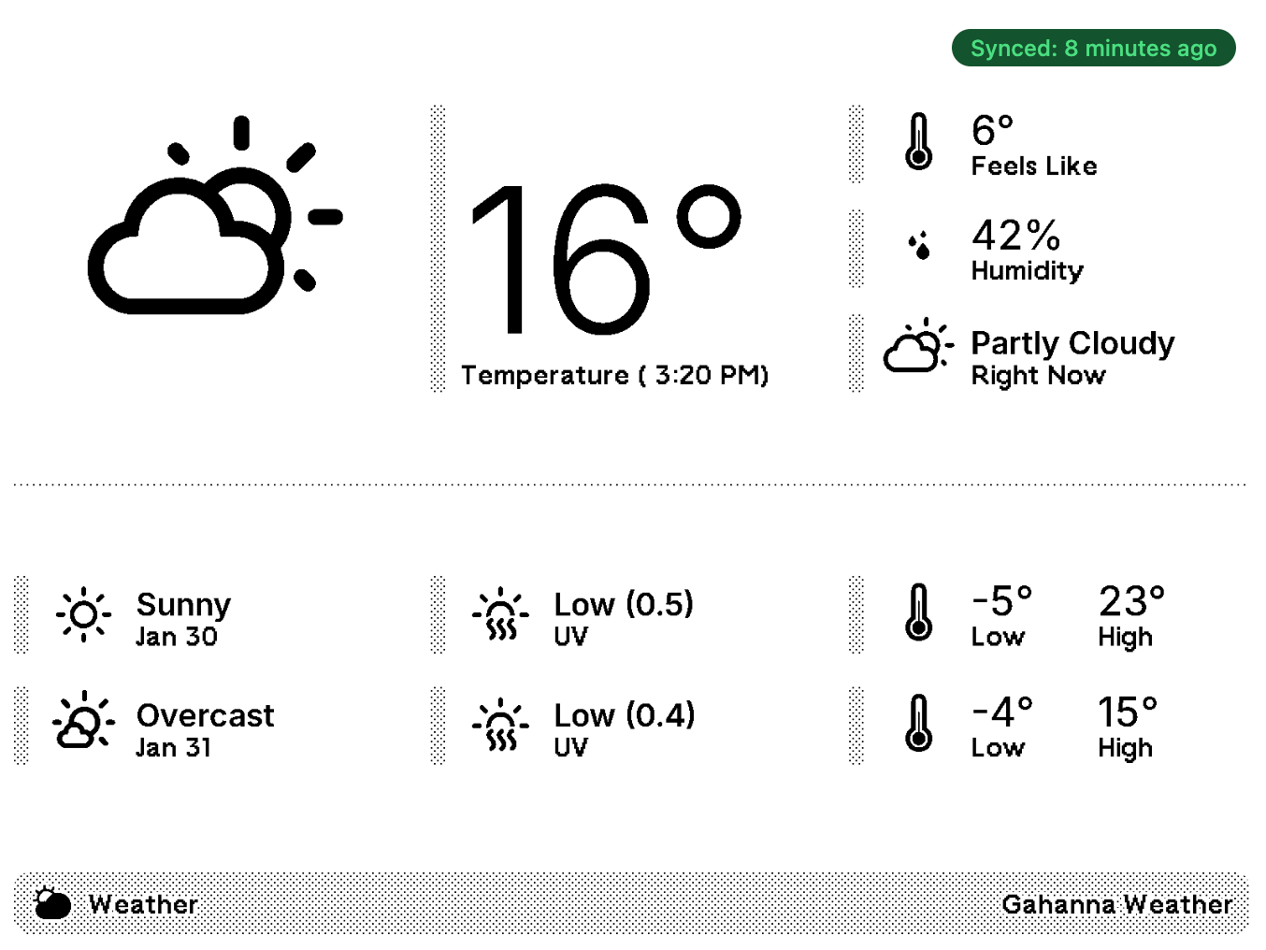Screen dimensions: 1266x950
Task: Click the Feels Like thermometer icon
Action: click(918, 142)
